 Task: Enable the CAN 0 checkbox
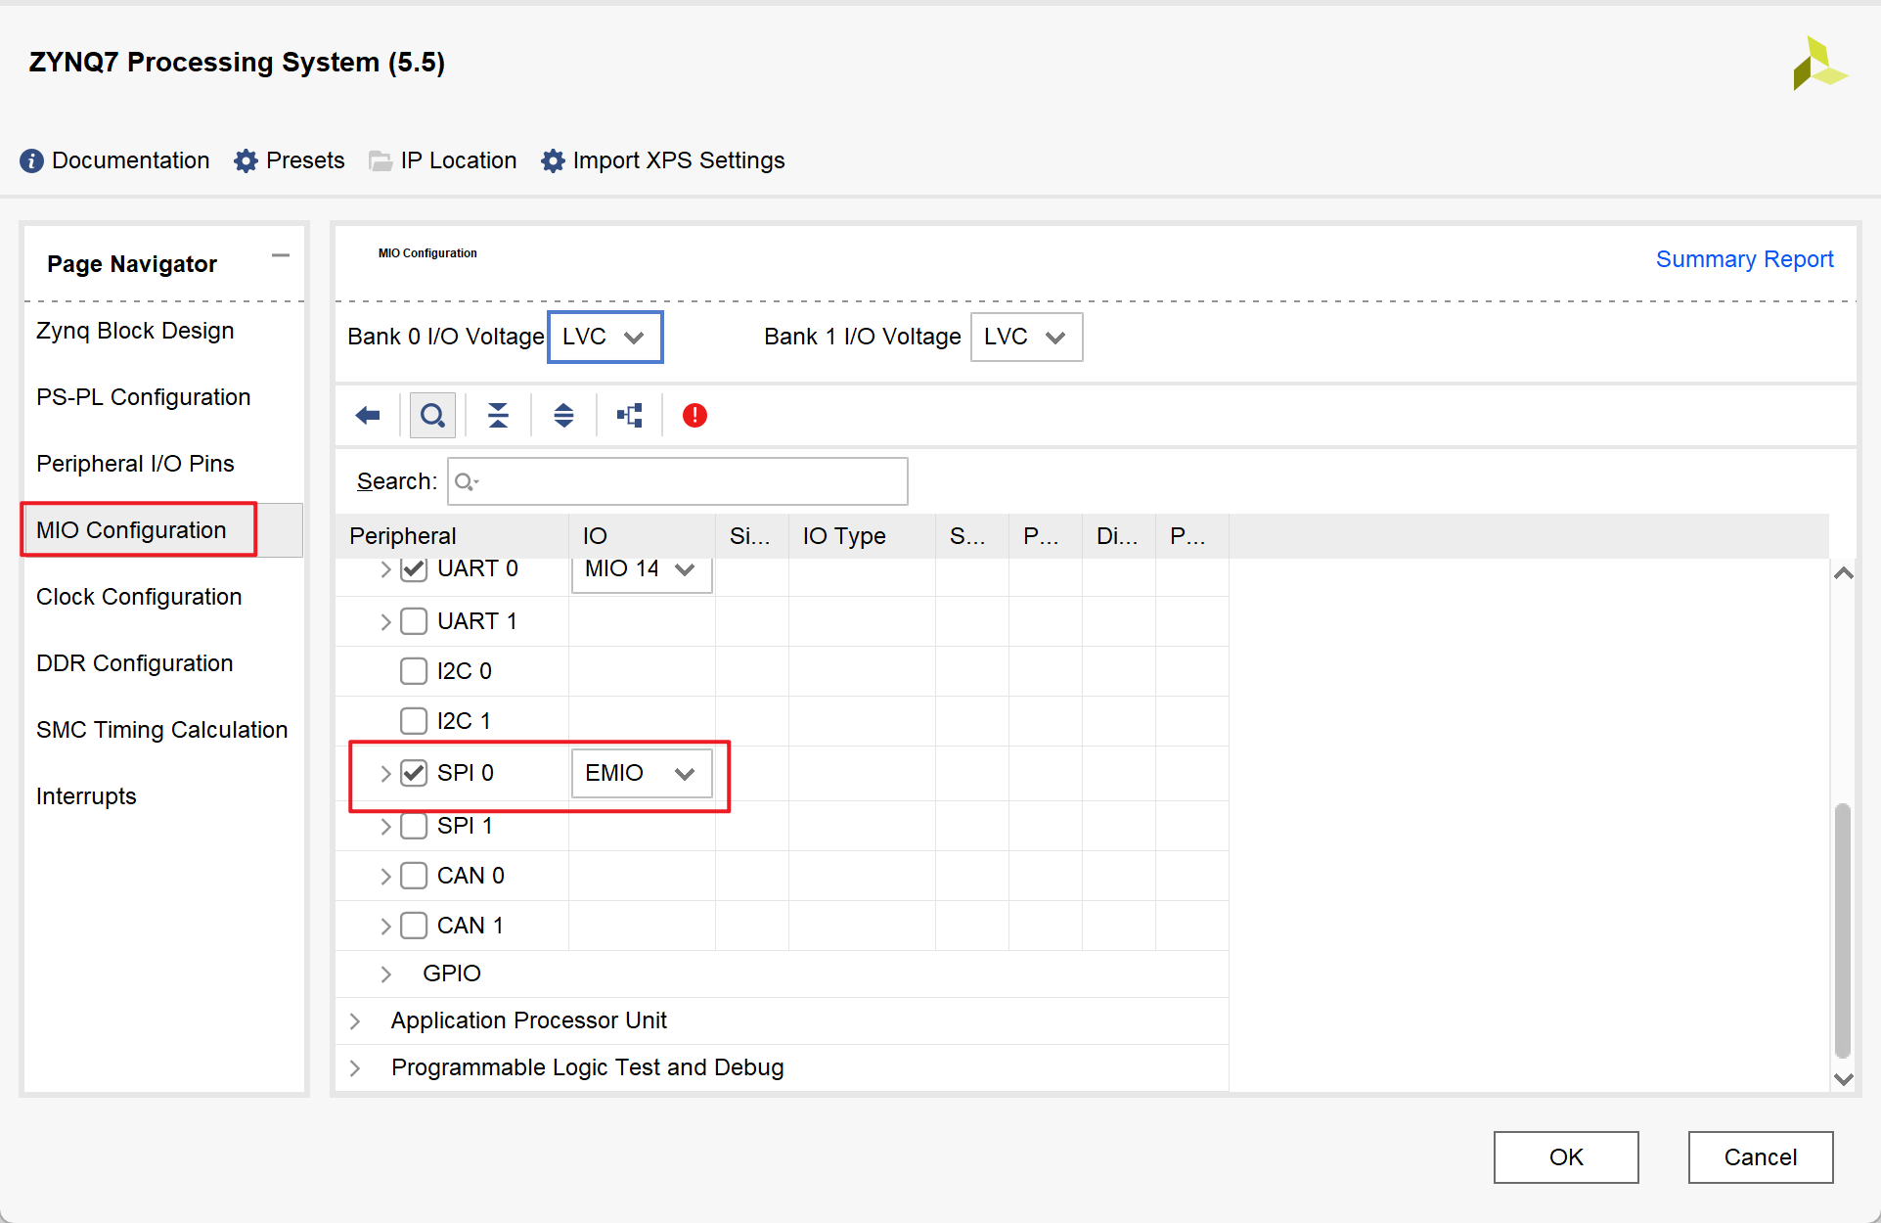click(x=414, y=876)
